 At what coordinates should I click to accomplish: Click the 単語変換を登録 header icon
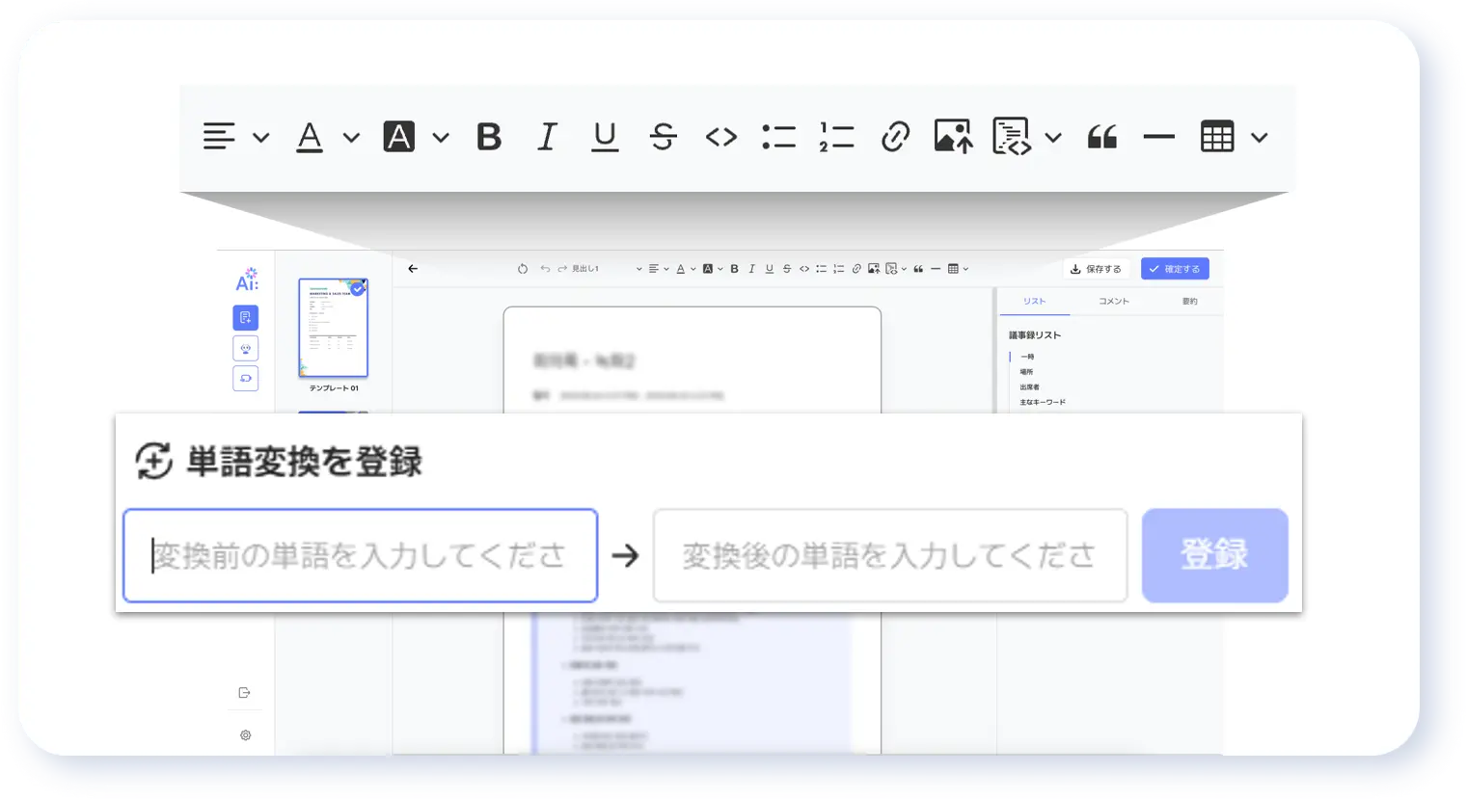coord(154,462)
